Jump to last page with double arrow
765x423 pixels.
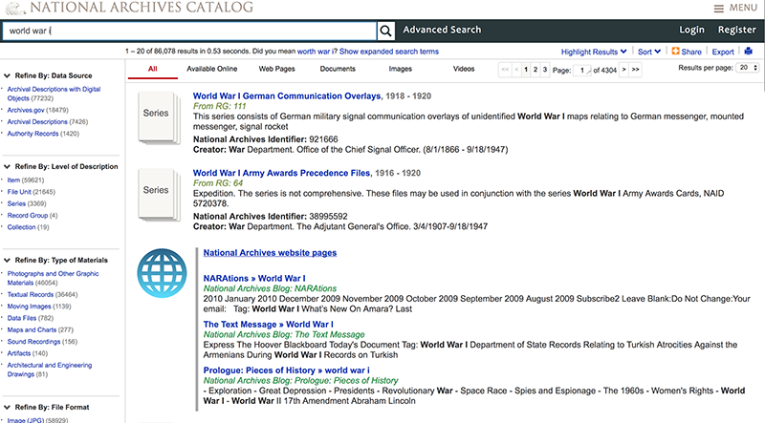[636, 70]
